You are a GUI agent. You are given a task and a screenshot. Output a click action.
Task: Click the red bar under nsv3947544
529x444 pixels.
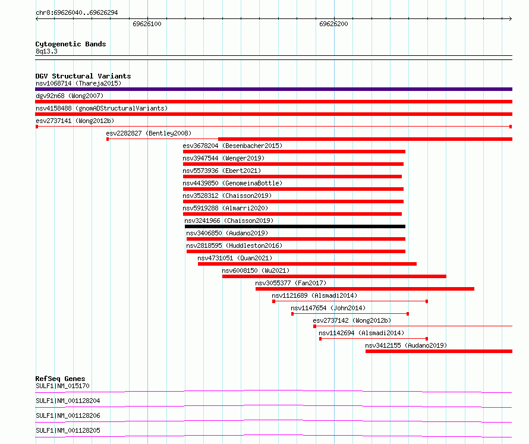tap(293, 164)
